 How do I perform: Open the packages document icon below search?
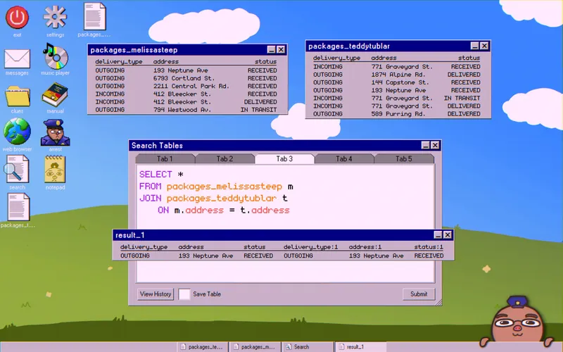pyautogui.click(x=18, y=207)
